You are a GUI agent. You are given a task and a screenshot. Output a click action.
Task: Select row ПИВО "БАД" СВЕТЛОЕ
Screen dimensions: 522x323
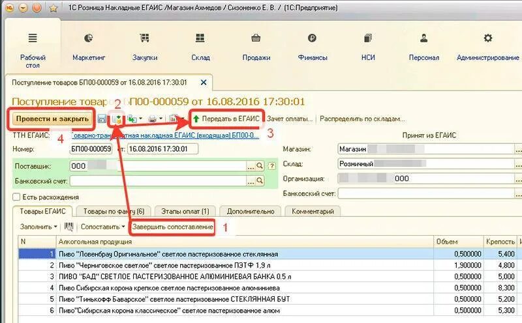(269, 277)
